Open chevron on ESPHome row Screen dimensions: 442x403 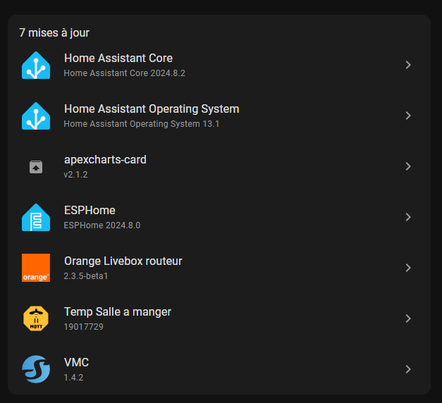pos(408,217)
